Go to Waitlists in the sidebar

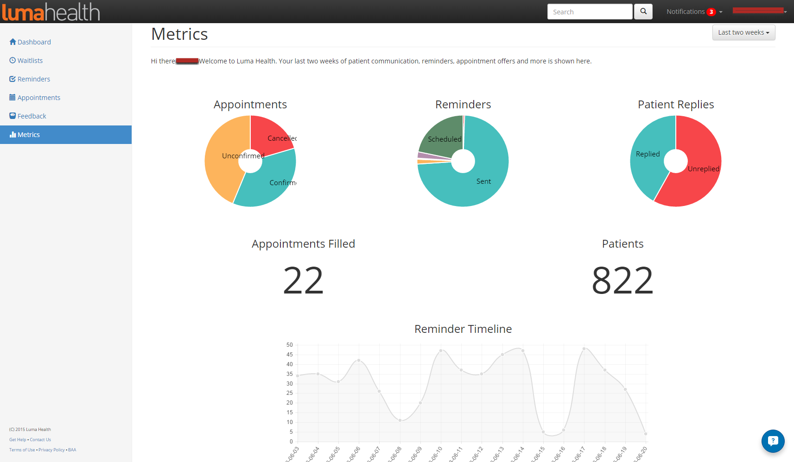coord(30,61)
